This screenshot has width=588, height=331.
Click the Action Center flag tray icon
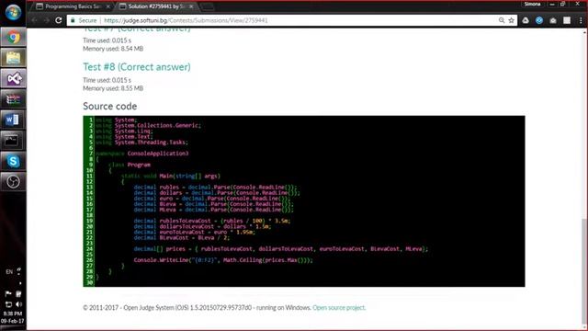pos(8,294)
